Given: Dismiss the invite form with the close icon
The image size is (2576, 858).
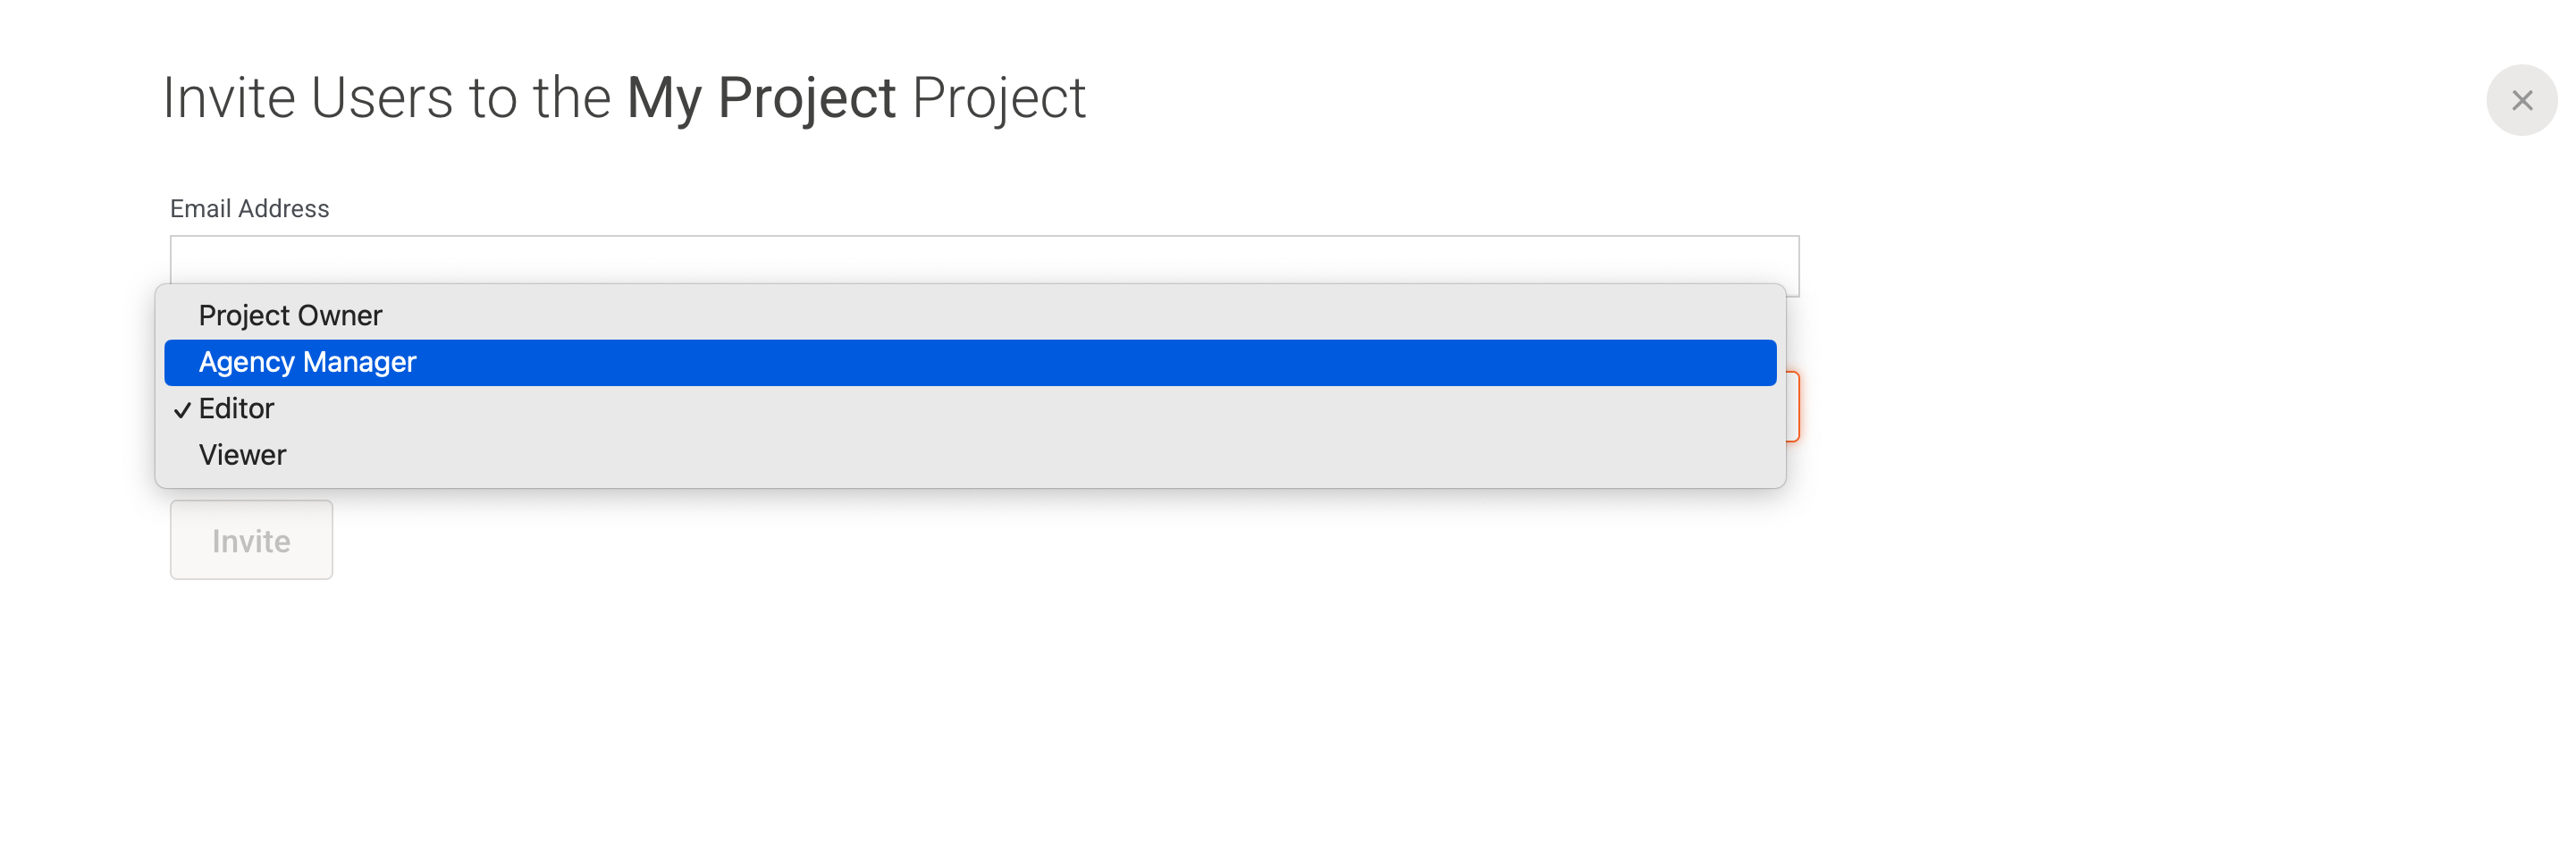Looking at the screenshot, I should (x=2520, y=100).
